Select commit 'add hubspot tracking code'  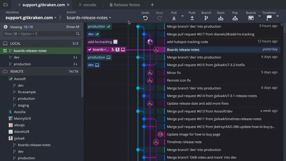(187, 42)
